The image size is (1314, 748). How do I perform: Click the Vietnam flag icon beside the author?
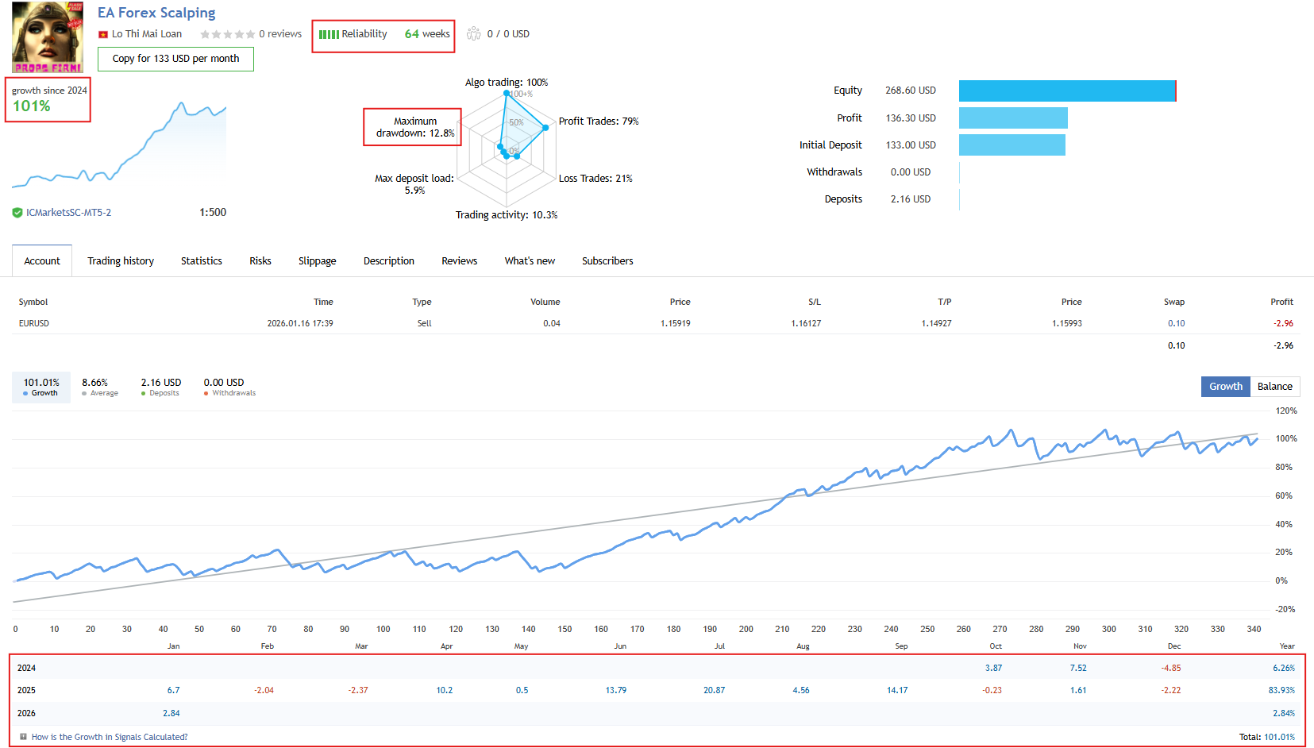(103, 34)
